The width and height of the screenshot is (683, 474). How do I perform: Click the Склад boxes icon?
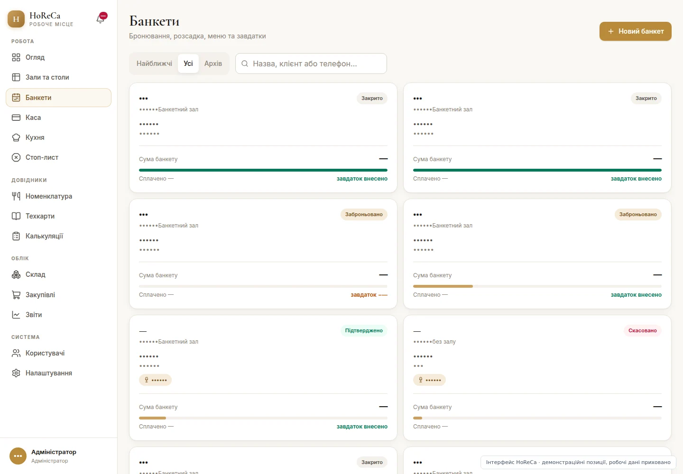tap(16, 274)
